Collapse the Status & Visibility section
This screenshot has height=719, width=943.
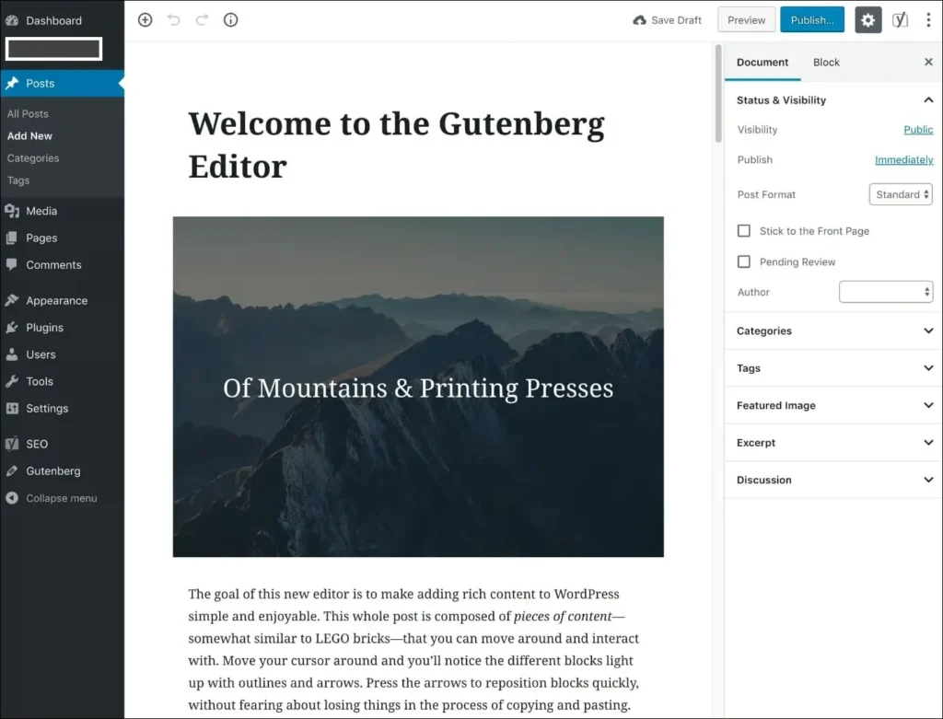[927, 100]
